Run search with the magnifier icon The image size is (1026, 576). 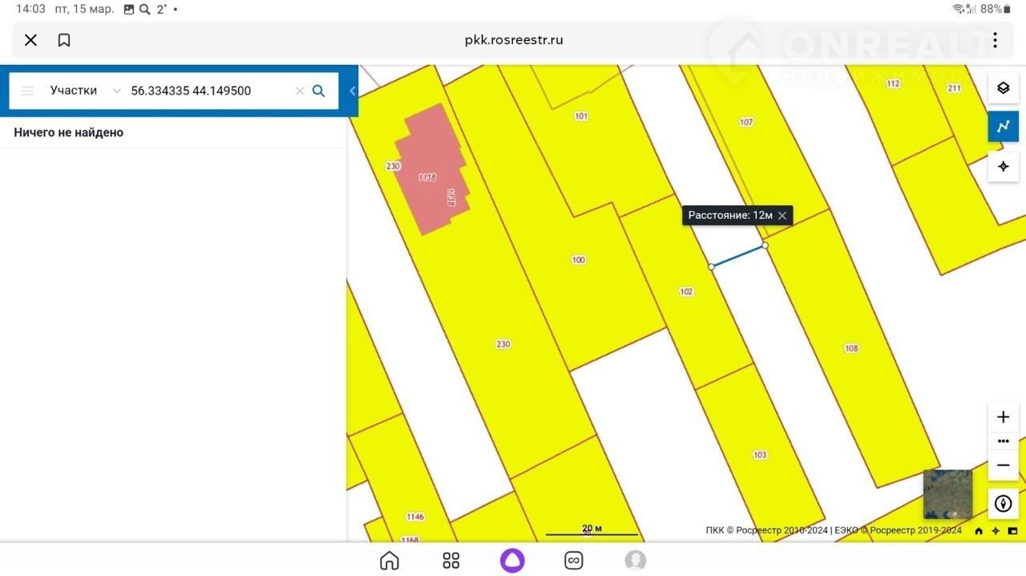pyautogui.click(x=318, y=91)
